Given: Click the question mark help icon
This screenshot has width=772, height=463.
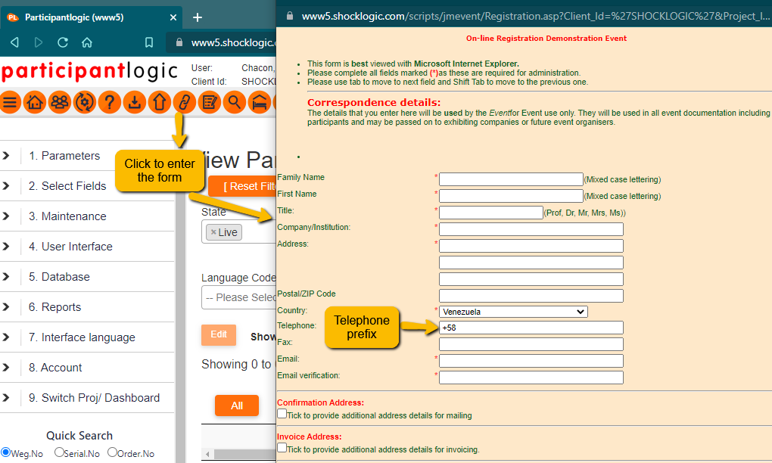Looking at the screenshot, I should click(110, 102).
